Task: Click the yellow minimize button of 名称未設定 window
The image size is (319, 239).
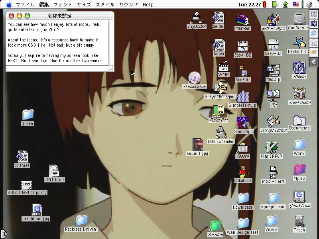Action: coord(19,16)
